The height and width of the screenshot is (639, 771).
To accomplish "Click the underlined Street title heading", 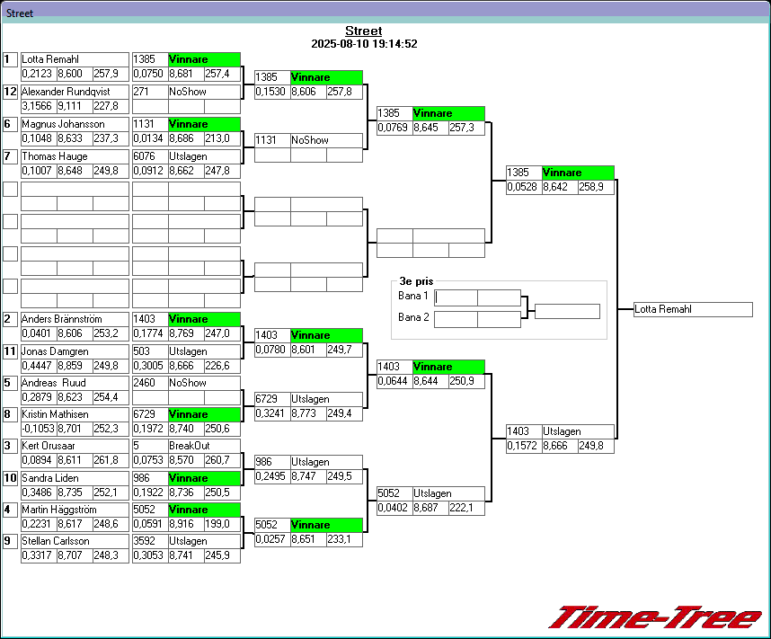I will click(x=363, y=31).
